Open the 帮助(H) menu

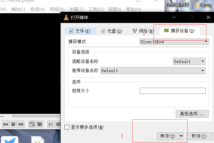tap(133, 9)
